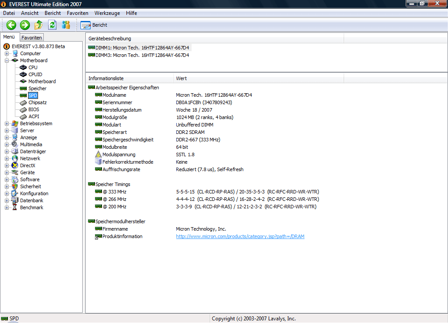Click the Gerätebeschreibung column header
This screenshot has height=323, width=448.
tap(215, 39)
